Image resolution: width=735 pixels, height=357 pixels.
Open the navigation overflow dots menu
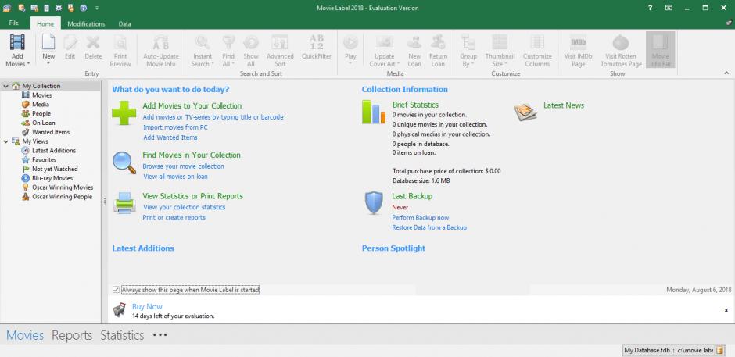[x=160, y=335]
